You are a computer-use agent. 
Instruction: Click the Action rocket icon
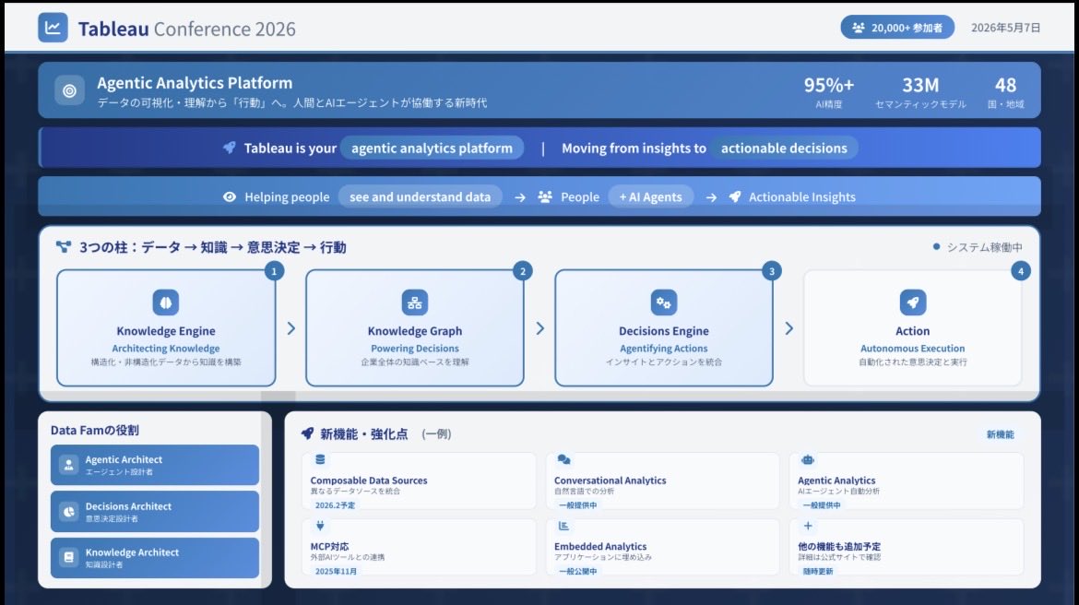pyautogui.click(x=913, y=302)
